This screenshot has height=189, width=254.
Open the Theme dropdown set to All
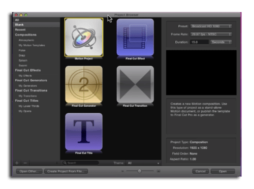click(x=143, y=163)
